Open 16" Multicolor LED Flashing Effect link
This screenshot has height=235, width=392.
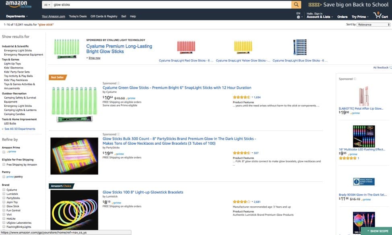tap(362, 150)
